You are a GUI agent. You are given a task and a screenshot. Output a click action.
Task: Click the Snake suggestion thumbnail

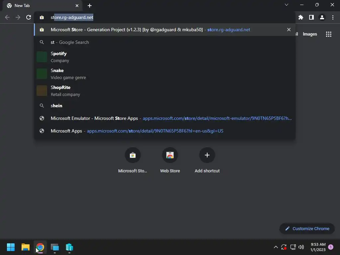point(42,74)
